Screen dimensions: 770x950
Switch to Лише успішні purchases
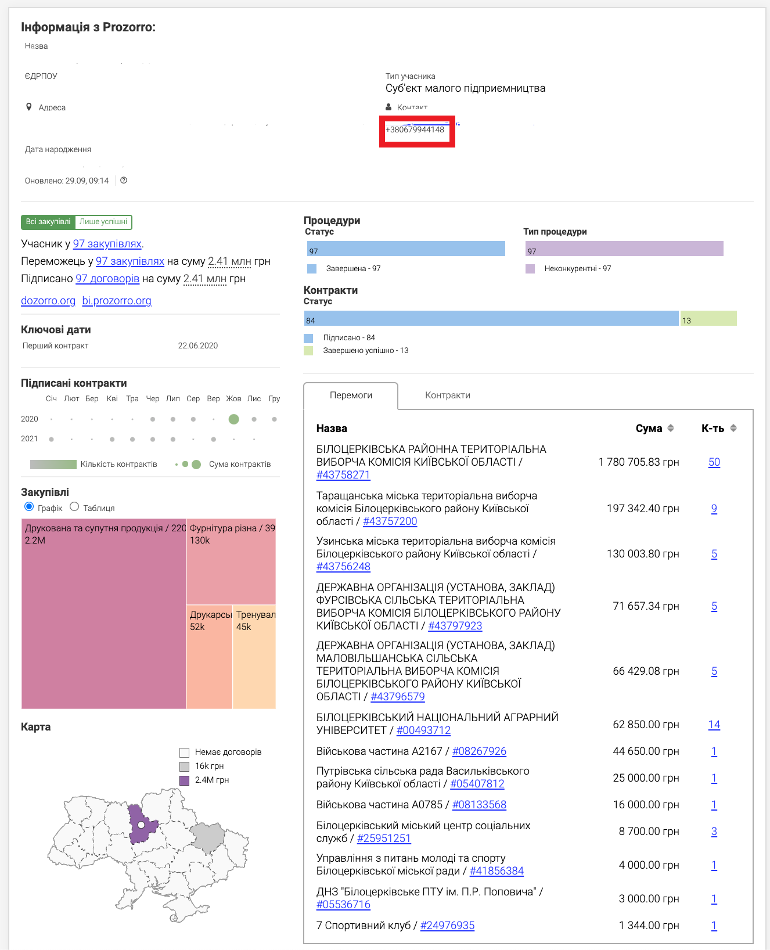point(103,222)
